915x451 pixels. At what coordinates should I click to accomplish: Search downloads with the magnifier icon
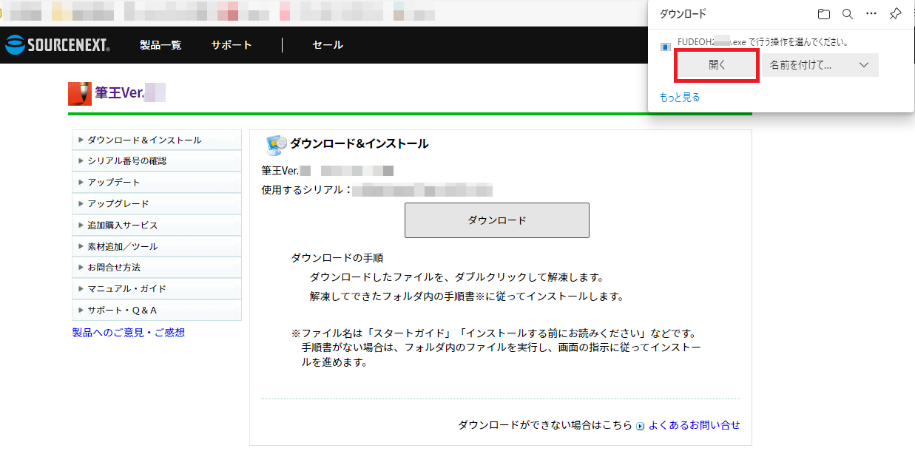coord(848,14)
